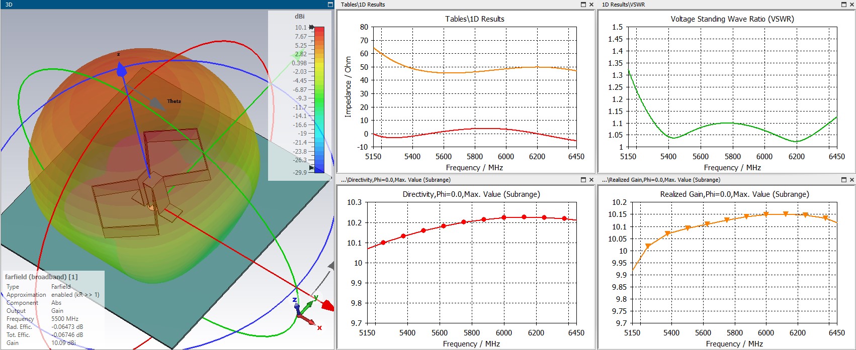Select the 'farfield (broadband) [1]' info heading

click(41, 277)
